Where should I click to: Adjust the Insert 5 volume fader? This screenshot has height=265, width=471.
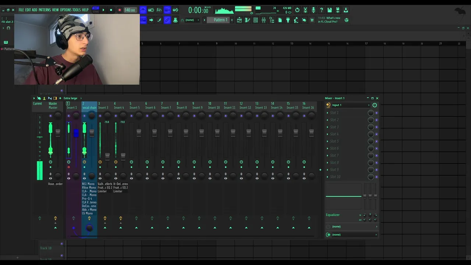tap(139, 133)
